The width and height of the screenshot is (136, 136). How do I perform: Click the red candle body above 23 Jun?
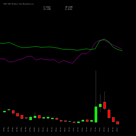109,114
